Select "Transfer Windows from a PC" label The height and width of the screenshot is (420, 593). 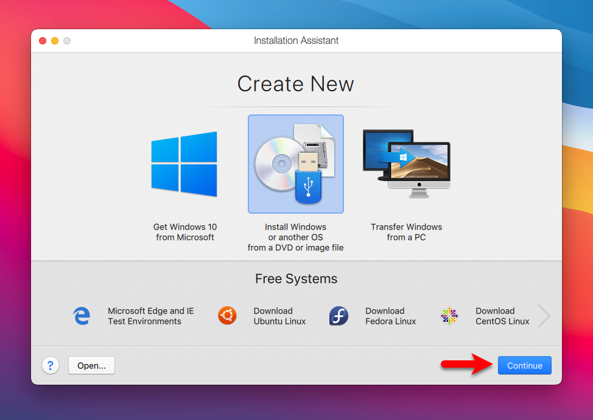point(407,232)
